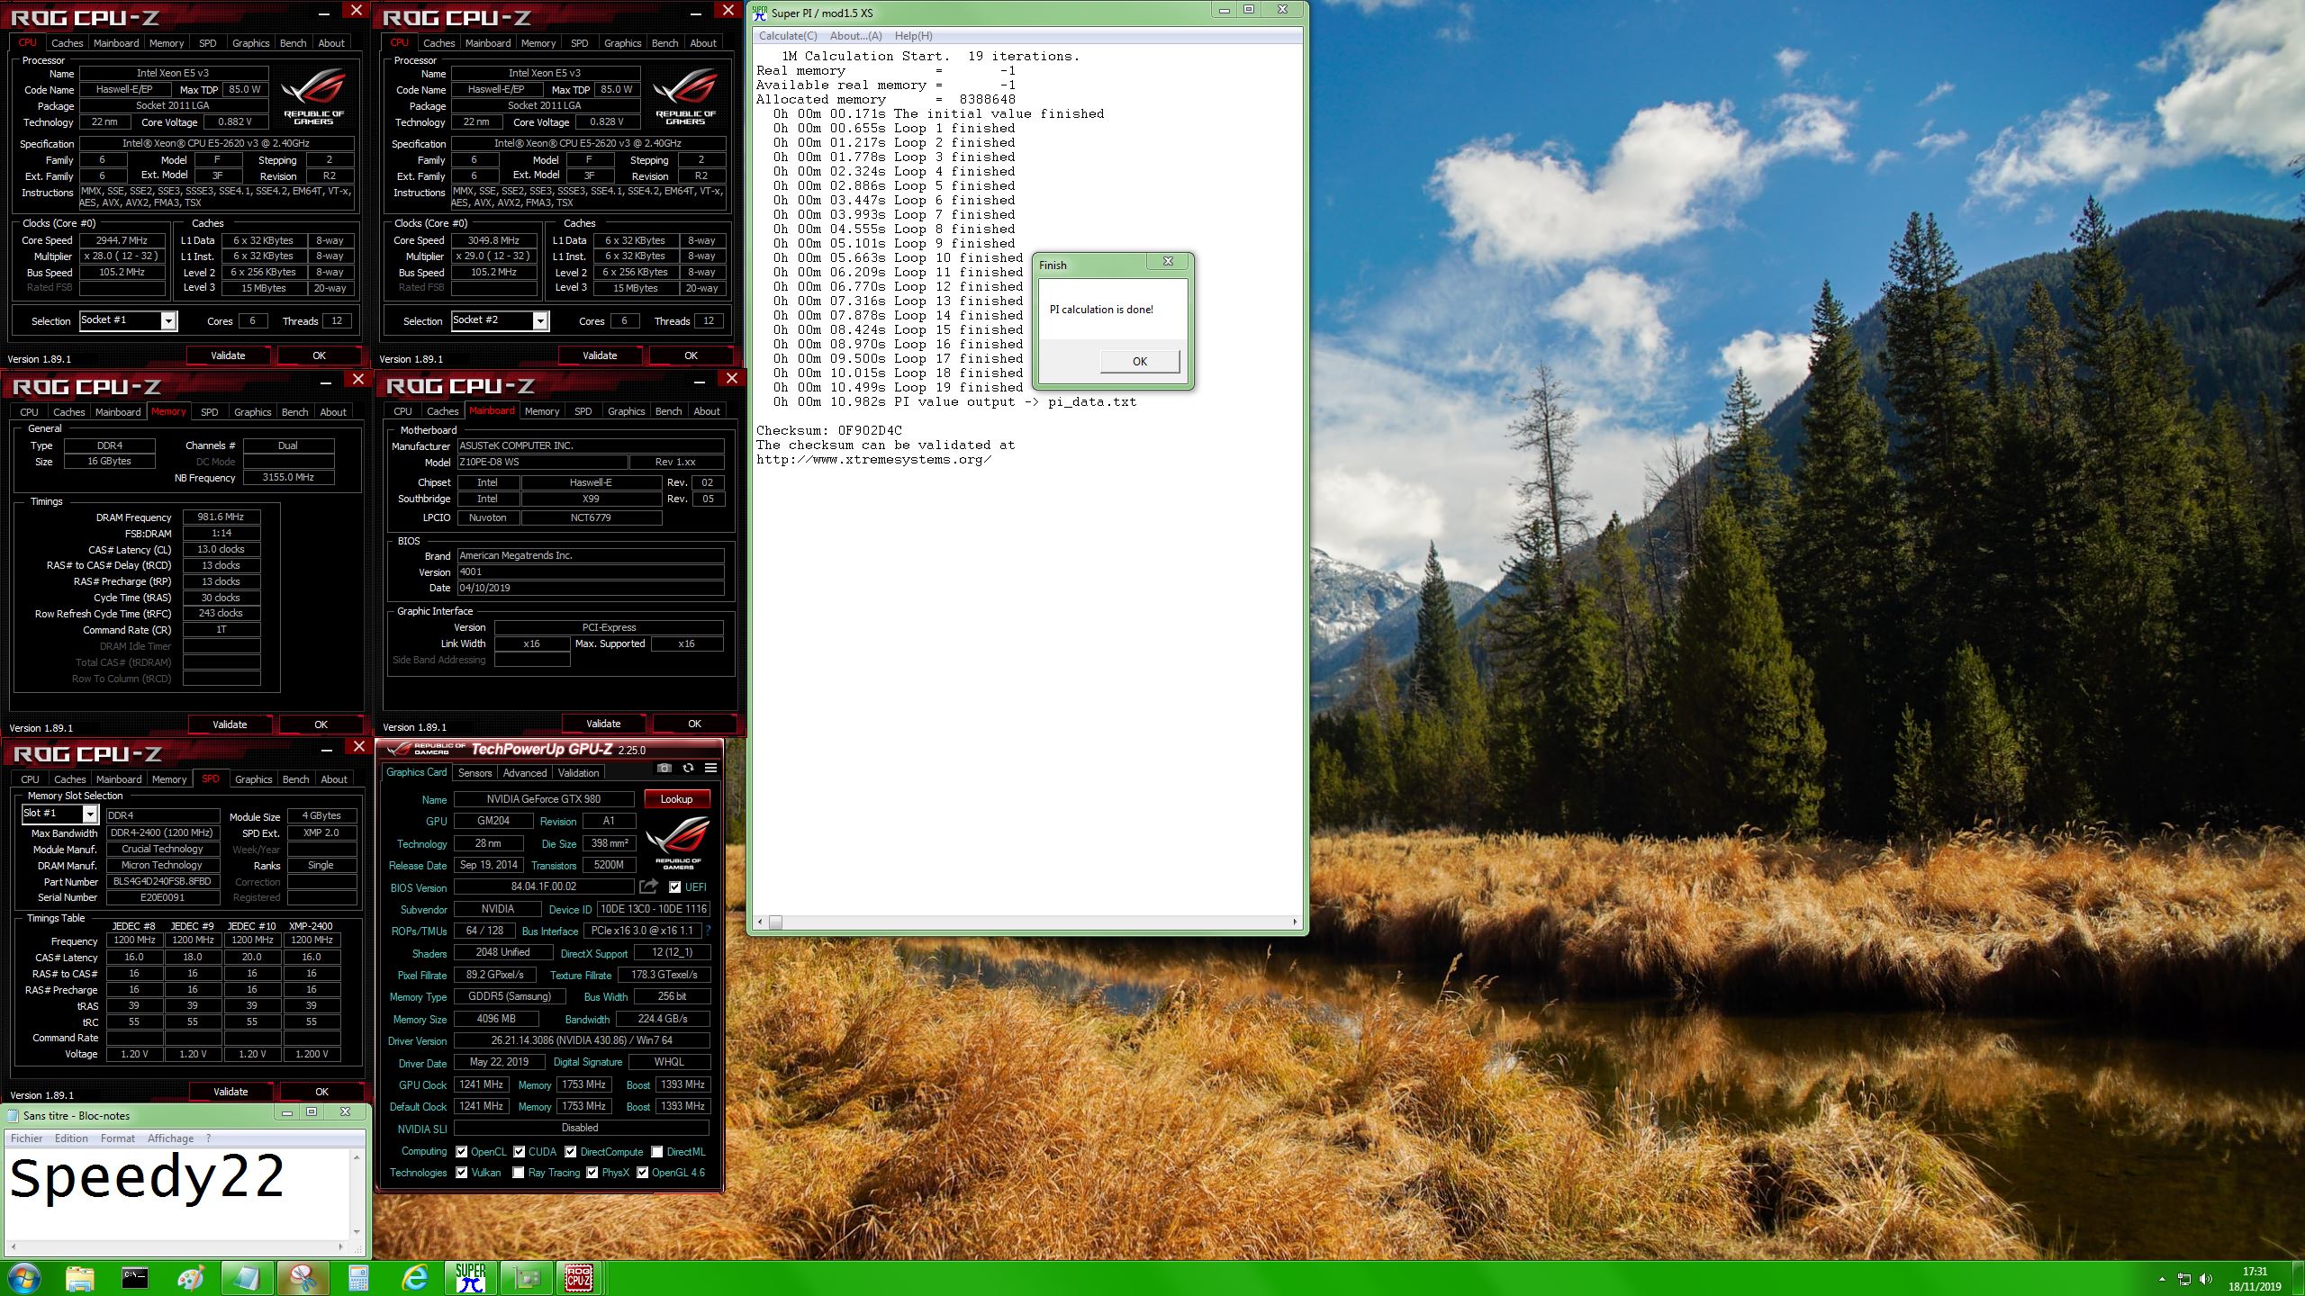
Task: Switch to GPU-Z taskbar icon
Action: [x=526, y=1278]
